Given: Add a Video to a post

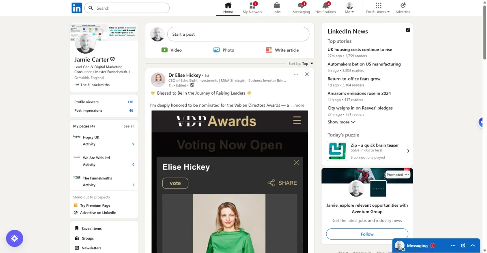Looking at the screenshot, I should tap(171, 50).
